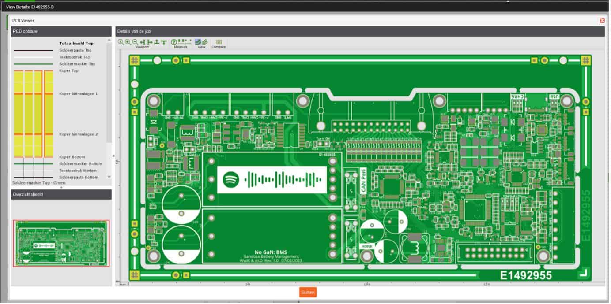Click the Soldeermasker Top green line swatch
The height and width of the screenshot is (304, 611).
coord(34,64)
